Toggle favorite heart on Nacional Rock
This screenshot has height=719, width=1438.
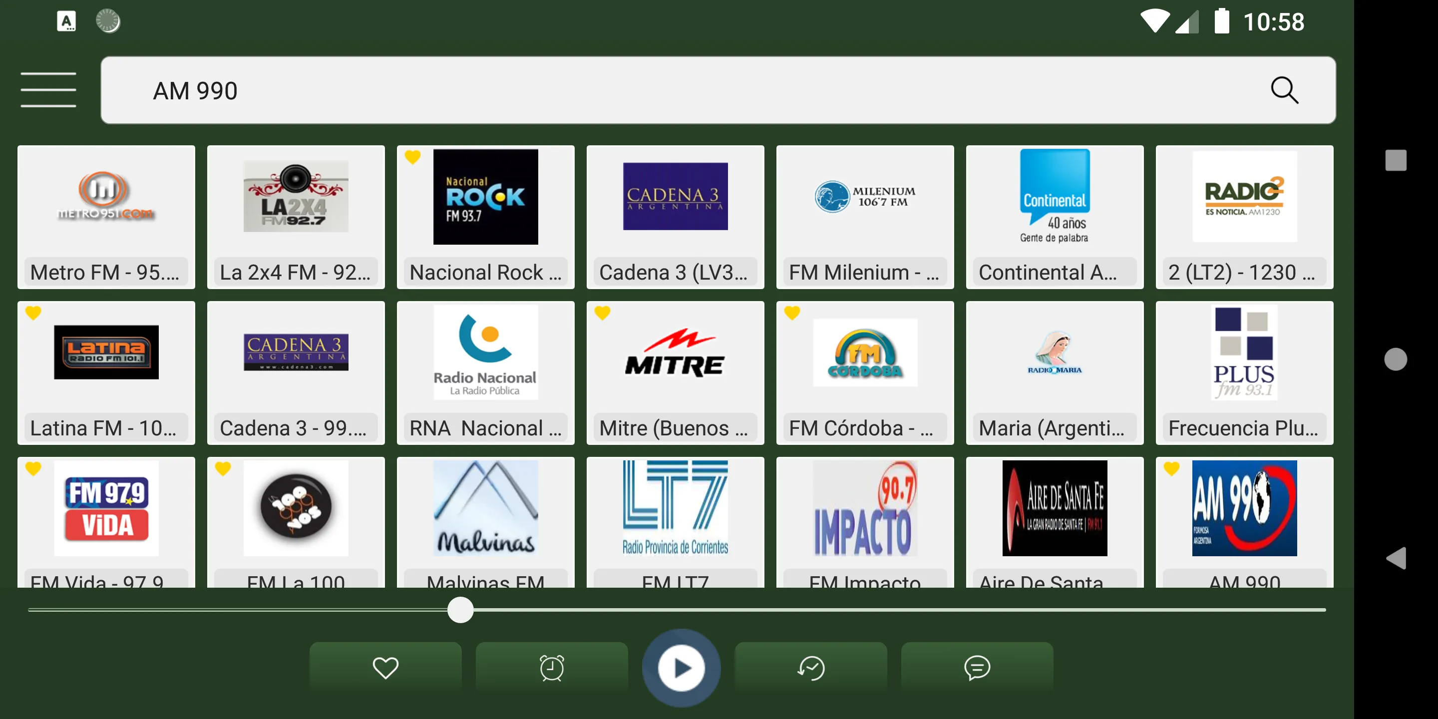[x=412, y=157]
